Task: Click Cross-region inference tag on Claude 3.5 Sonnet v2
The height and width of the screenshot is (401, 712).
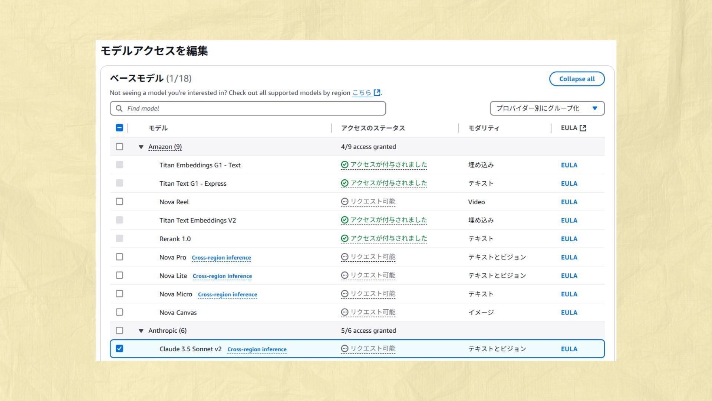Action: point(257,349)
